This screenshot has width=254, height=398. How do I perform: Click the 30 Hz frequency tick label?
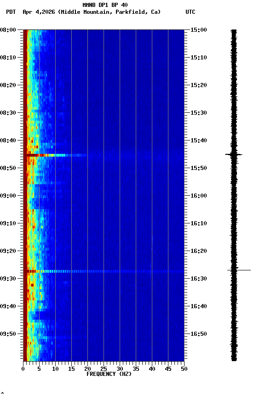[120, 369]
